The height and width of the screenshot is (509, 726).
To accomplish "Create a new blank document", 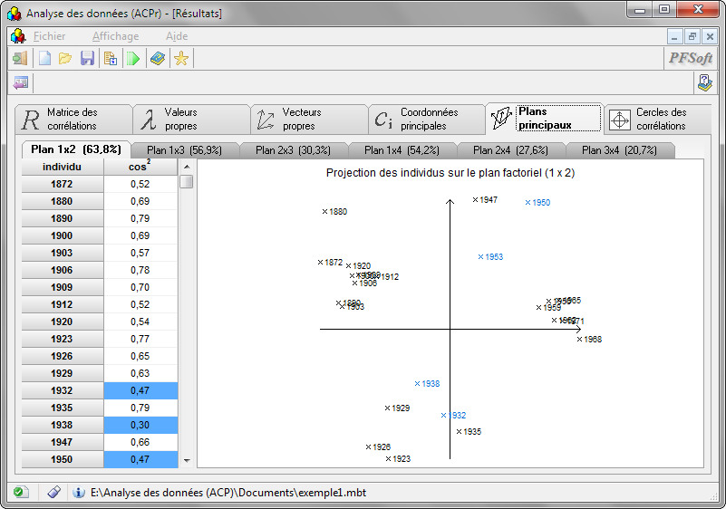I will (x=44, y=59).
